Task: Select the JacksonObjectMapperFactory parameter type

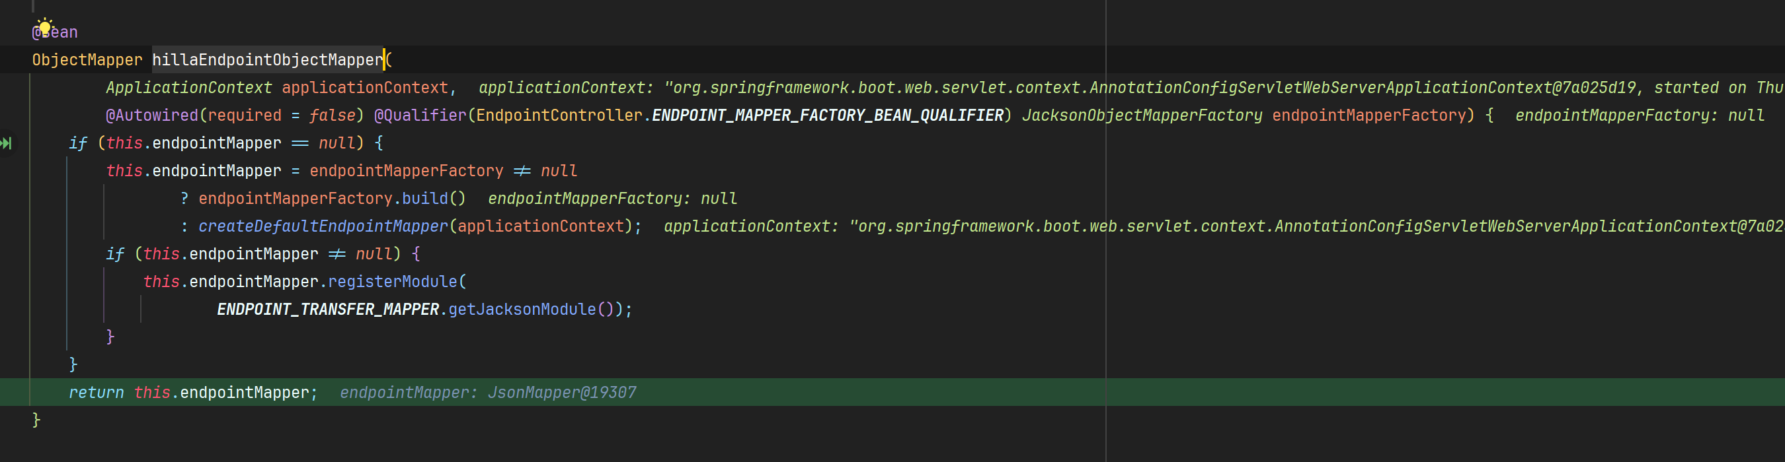Action: coord(1141,115)
